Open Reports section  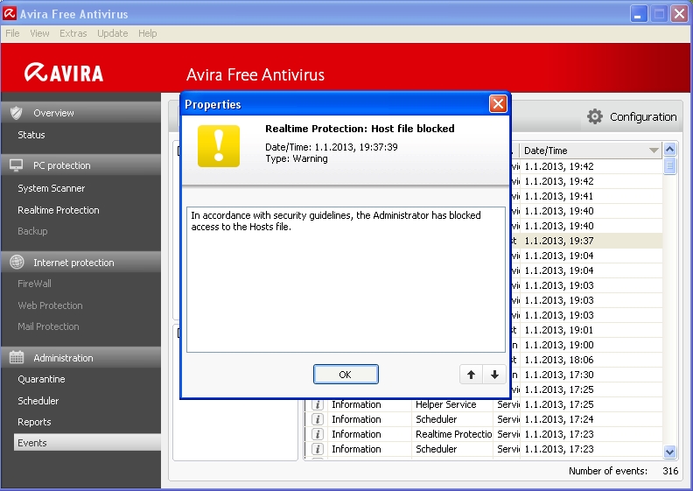click(34, 422)
